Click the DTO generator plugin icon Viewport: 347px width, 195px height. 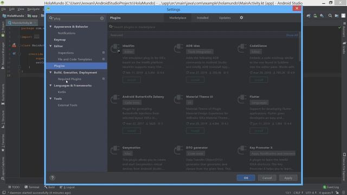[x=179, y=150]
